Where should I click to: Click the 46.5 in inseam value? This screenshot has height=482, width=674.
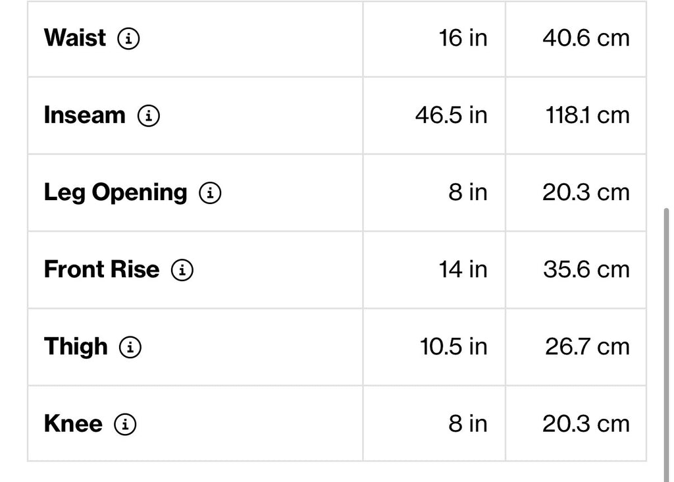tap(452, 115)
